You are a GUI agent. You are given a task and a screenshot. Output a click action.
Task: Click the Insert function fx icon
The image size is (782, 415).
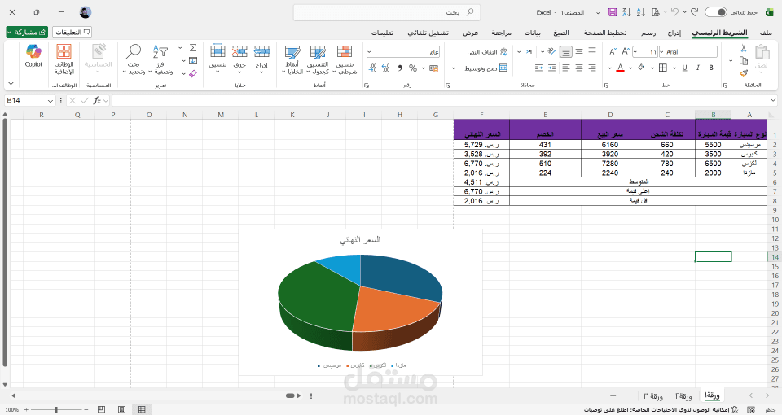(97, 101)
